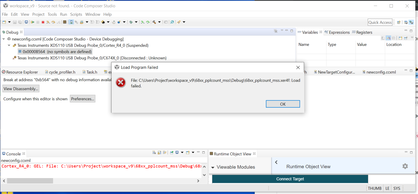The image size is (418, 194).
Task: Click the Connect Target button
Action: [290, 179]
